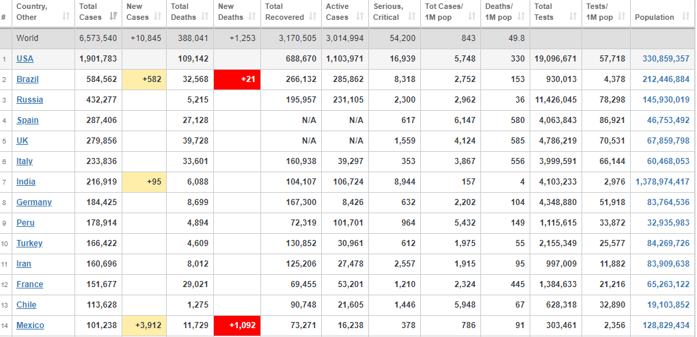Open the UK country link
Viewport: 697px width, 337px height.
pos(23,141)
